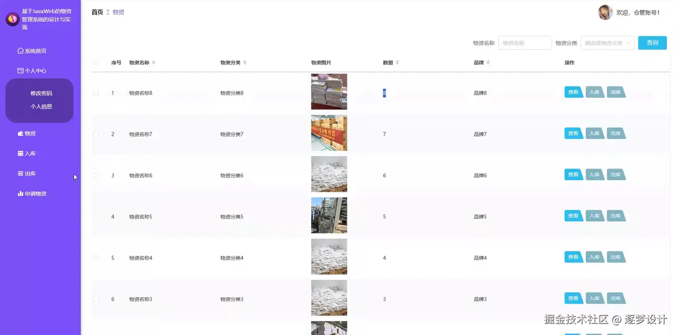Click the 物资分类8 cell text
Screen dimensions: 677x335
pos(232,93)
